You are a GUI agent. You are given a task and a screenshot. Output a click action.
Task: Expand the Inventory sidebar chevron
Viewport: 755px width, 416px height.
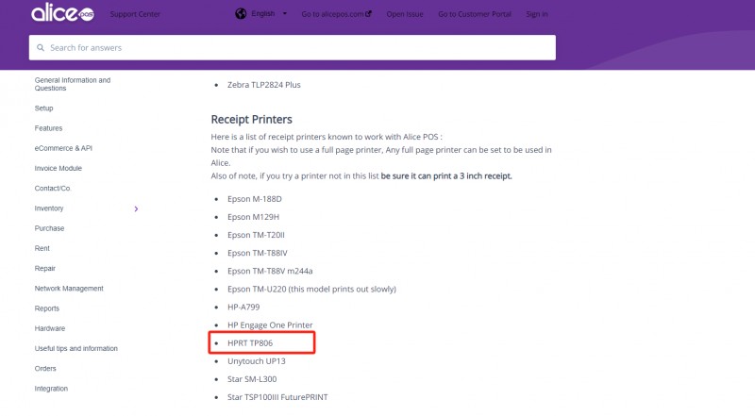pyautogui.click(x=136, y=208)
